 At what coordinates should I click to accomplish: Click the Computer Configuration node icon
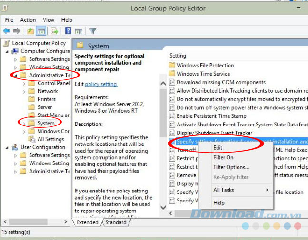pyautogui.click(x=15, y=51)
